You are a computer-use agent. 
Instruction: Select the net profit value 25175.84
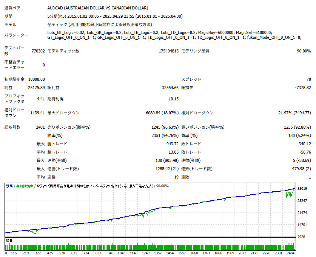click(37, 88)
